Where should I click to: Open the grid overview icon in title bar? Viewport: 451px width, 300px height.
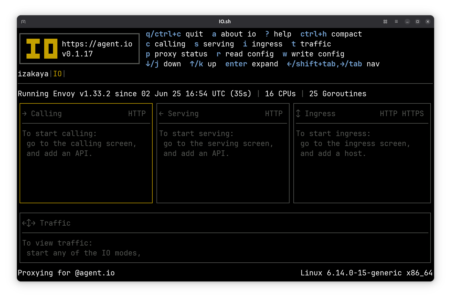(385, 22)
